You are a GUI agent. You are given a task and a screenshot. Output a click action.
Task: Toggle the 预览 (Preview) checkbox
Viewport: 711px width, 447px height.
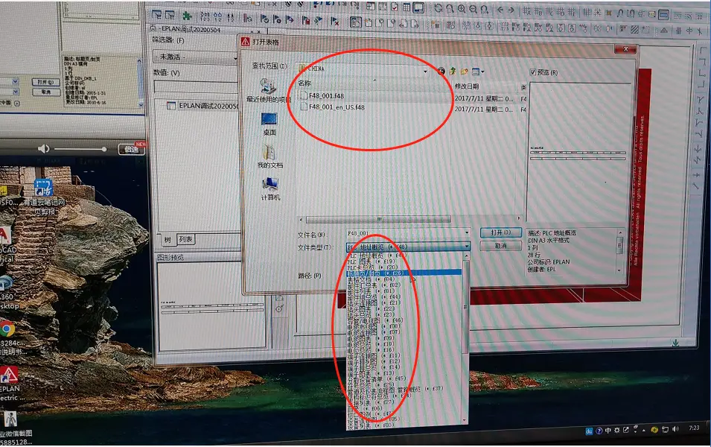[533, 72]
